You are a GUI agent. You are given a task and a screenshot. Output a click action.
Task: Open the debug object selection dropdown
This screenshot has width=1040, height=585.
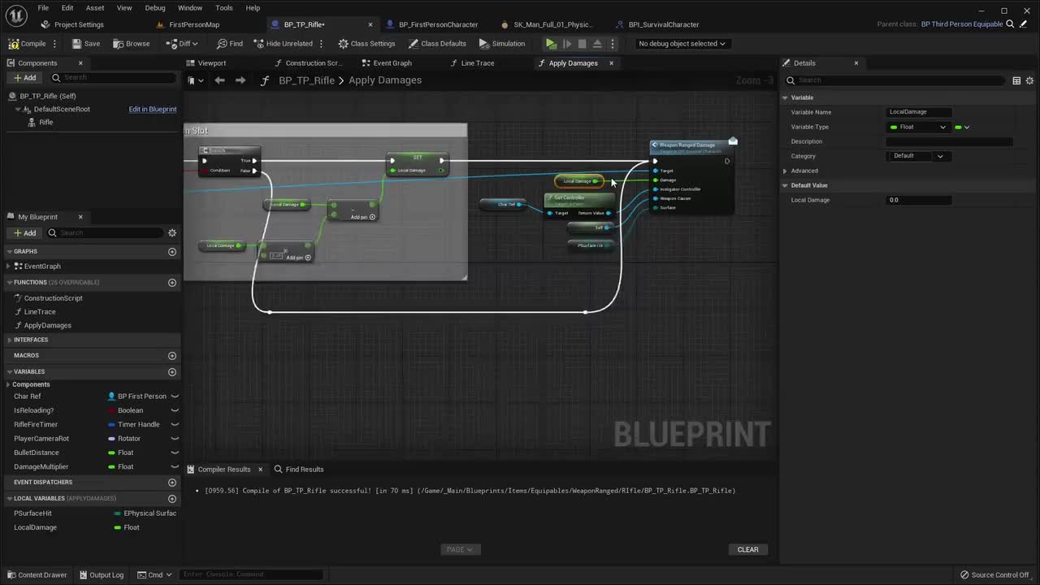(x=682, y=44)
